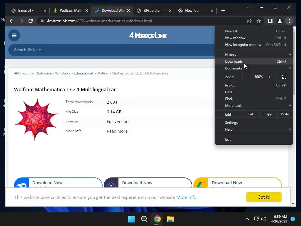Click the More info cookie link
The height and width of the screenshot is (226, 301).
[x=186, y=197]
